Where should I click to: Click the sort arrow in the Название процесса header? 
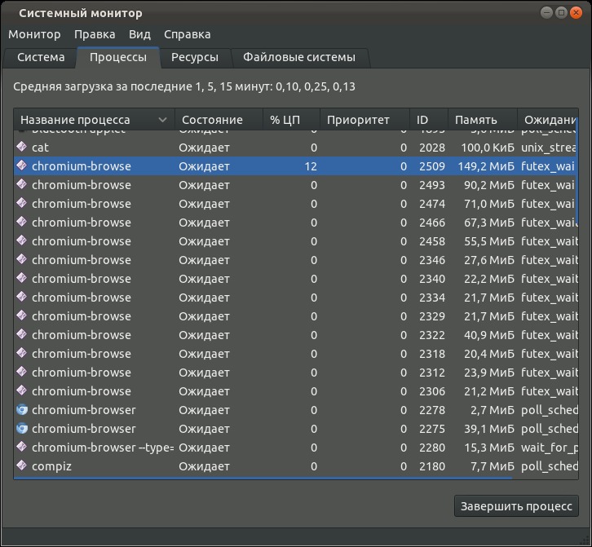click(x=163, y=120)
